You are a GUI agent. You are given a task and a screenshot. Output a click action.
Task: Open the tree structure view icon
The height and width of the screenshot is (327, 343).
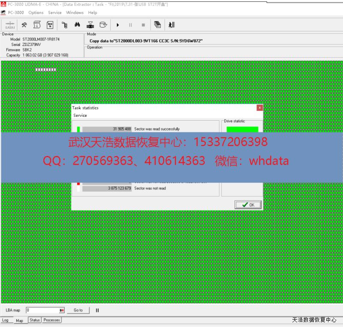pyautogui.click(x=65, y=25)
